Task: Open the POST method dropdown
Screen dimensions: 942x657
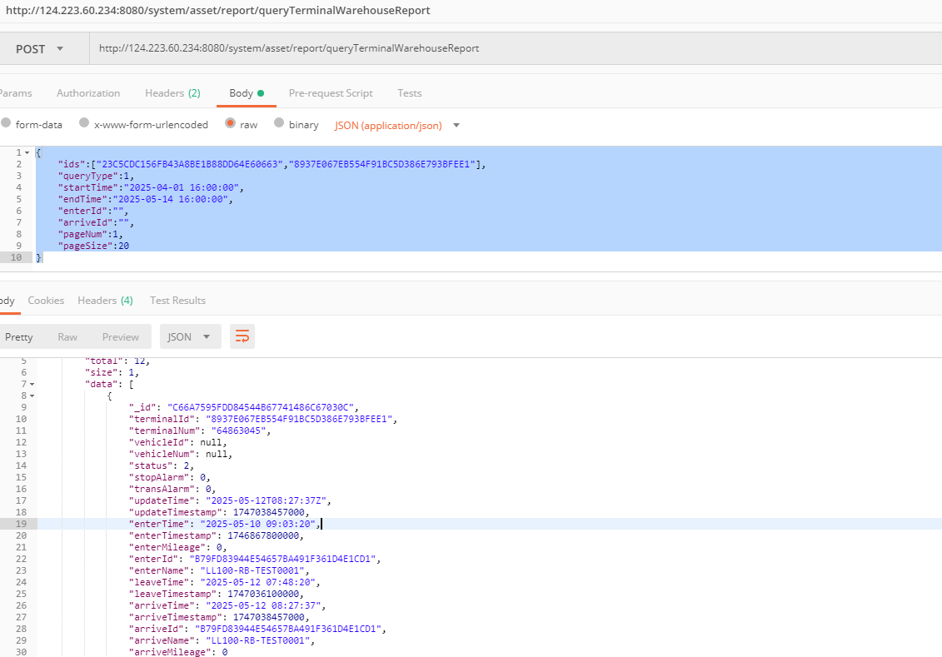Action: 39,49
